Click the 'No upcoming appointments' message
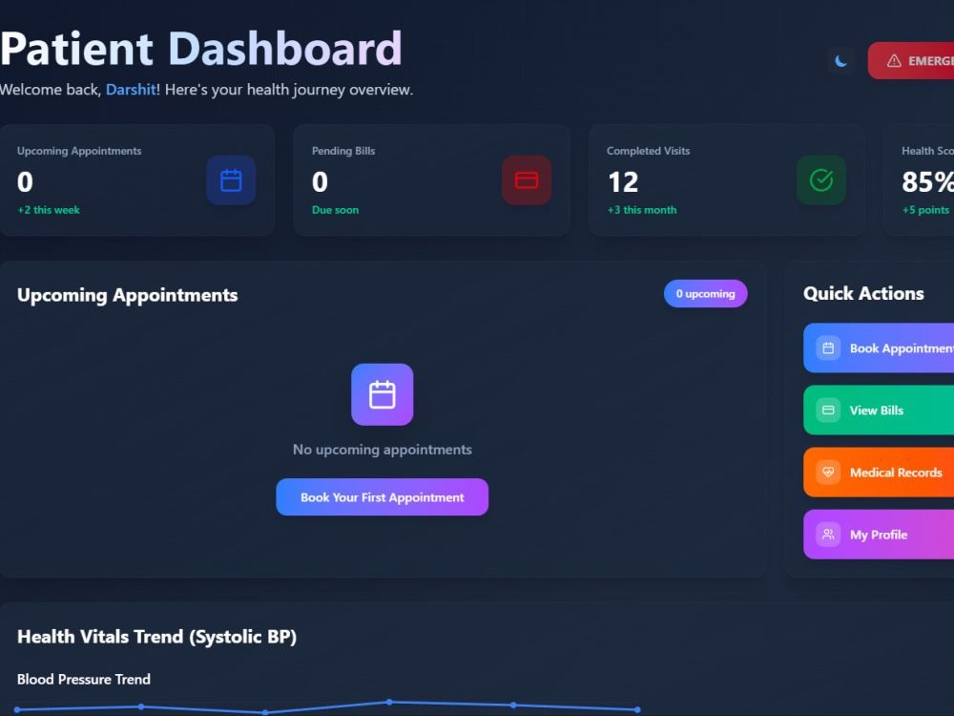Screen dimensions: 954x716 point(383,450)
